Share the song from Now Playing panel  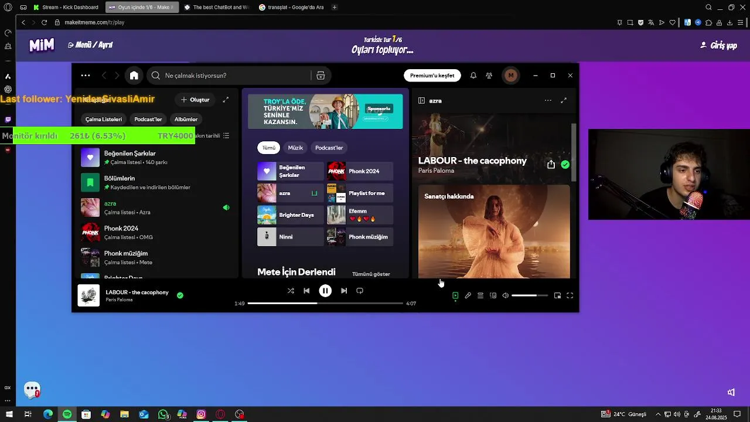click(x=551, y=165)
